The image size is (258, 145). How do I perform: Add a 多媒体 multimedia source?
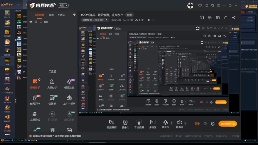click(153, 124)
